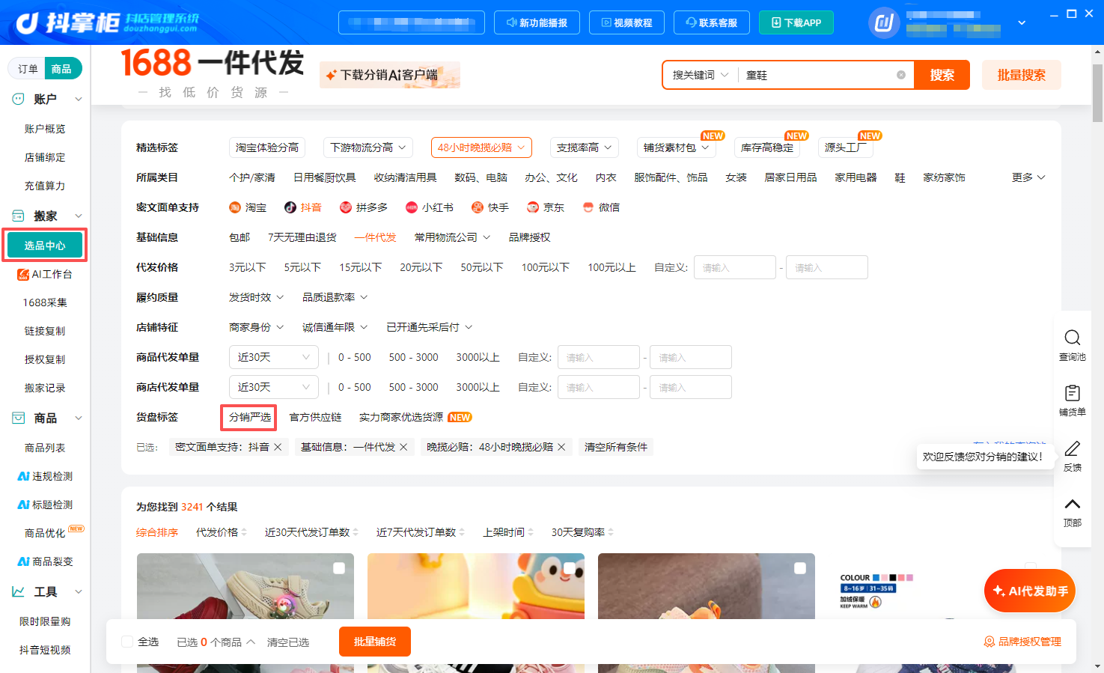Viewport: 1104px width, 673px height.
Task: Open 视频教程 in header
Action: (626, 22)
